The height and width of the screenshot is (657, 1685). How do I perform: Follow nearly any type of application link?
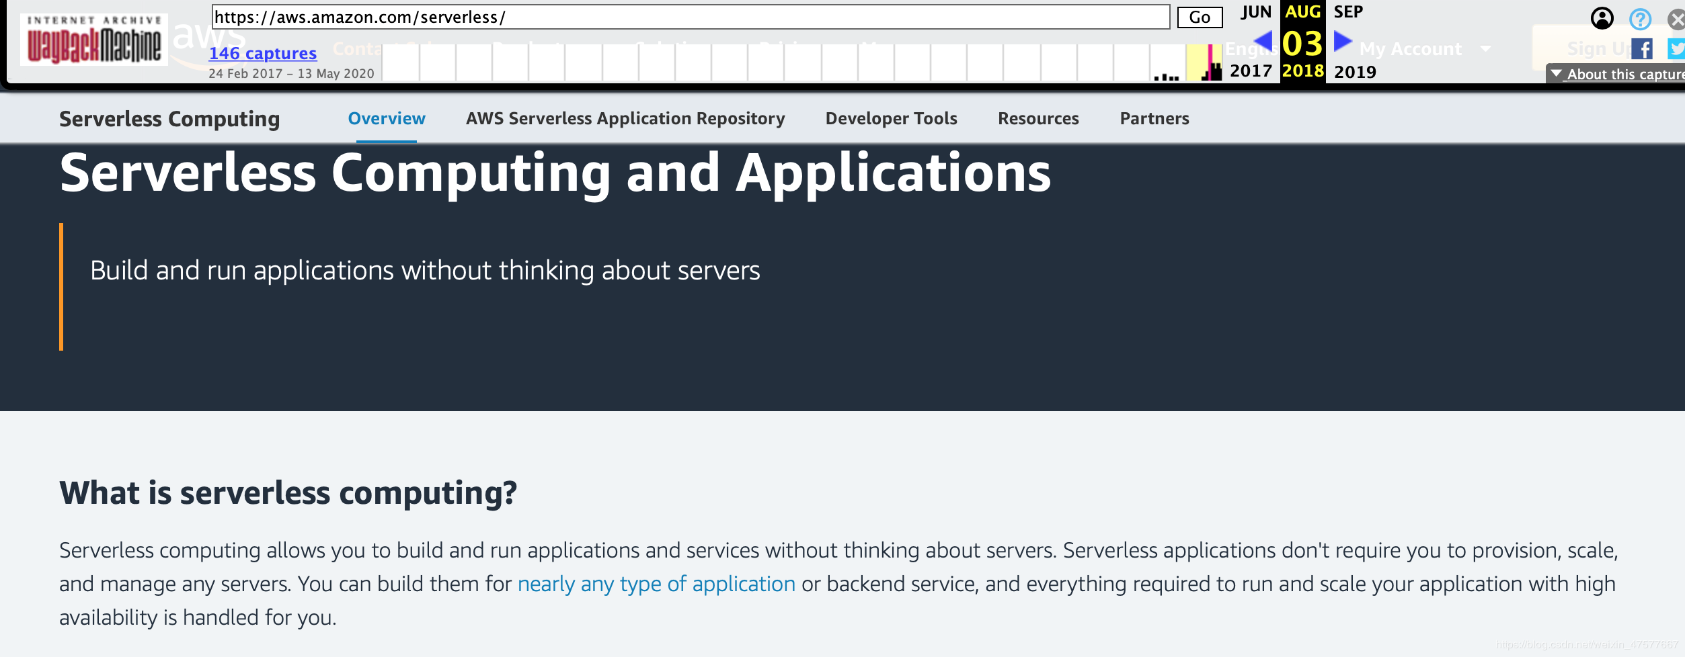tap(656, 584)
